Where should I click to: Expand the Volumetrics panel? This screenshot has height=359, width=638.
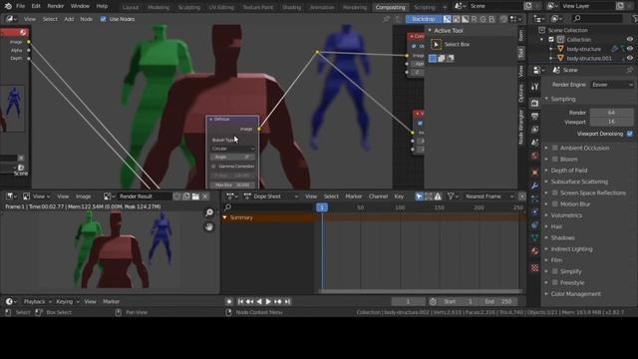(x=566, y=215)
